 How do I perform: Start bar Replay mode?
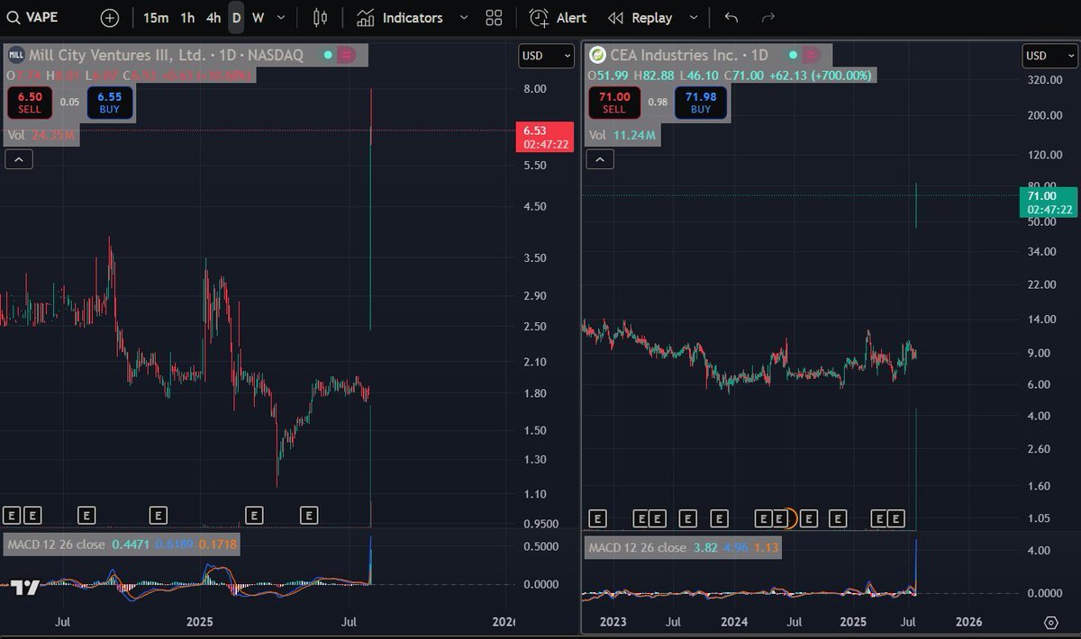click(x=640, y=18)
